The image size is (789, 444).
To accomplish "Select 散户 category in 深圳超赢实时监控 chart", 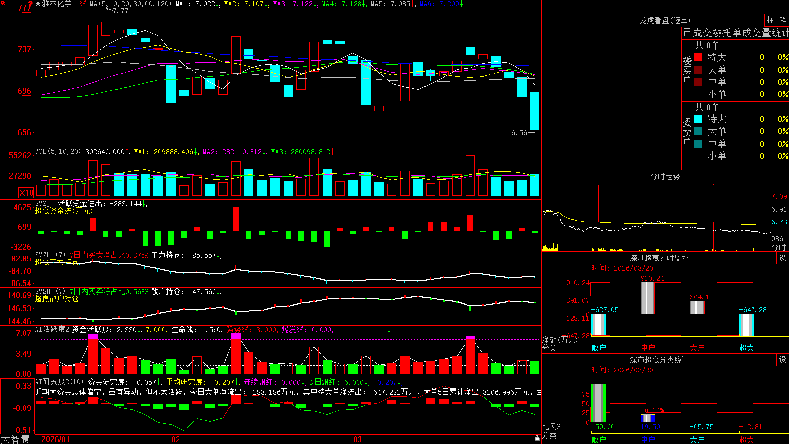I will coord(599,348).
